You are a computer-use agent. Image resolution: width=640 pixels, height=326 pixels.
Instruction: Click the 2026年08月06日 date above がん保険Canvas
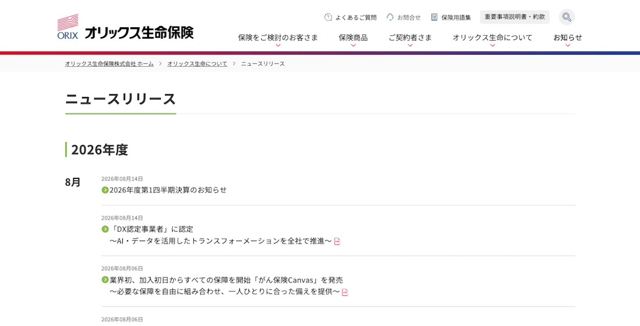coord(122,268)
